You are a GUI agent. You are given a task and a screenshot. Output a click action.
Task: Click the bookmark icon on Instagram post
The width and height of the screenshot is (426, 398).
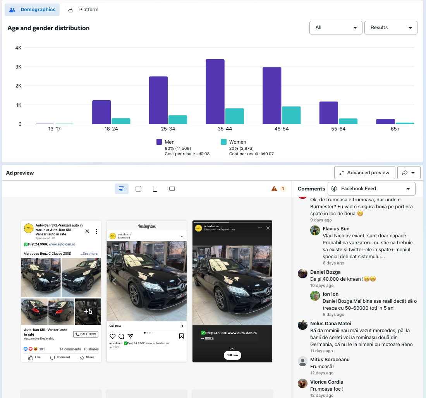point(181,336)
